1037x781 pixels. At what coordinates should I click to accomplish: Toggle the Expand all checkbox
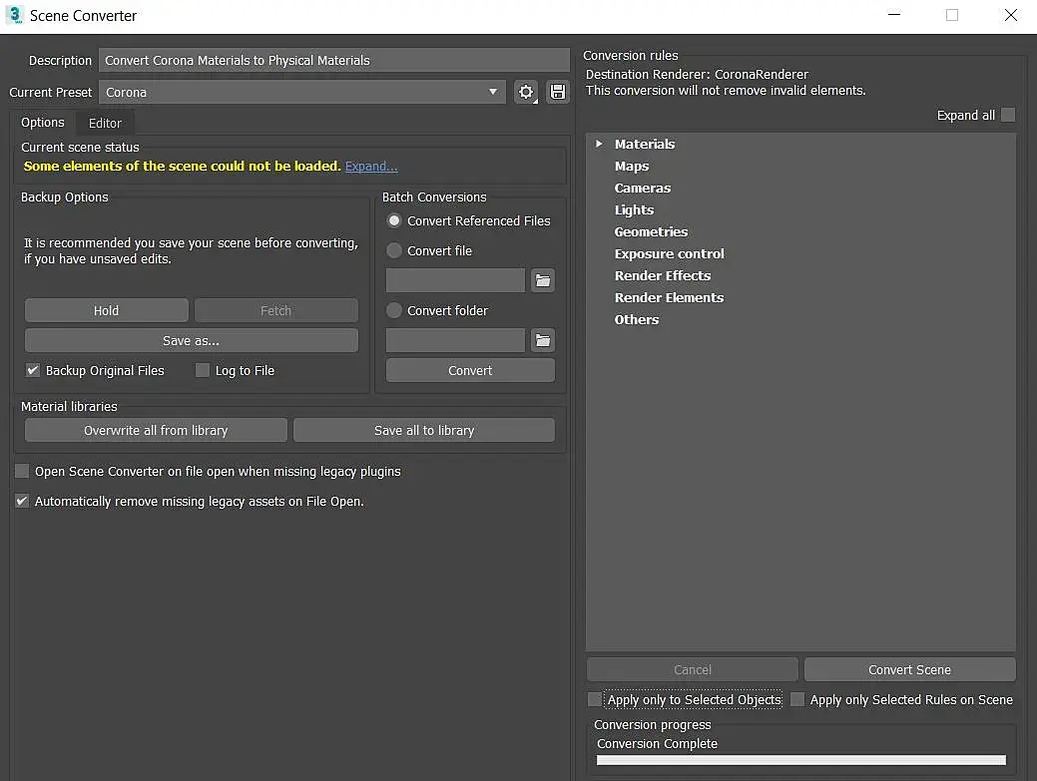point(1008,115)
